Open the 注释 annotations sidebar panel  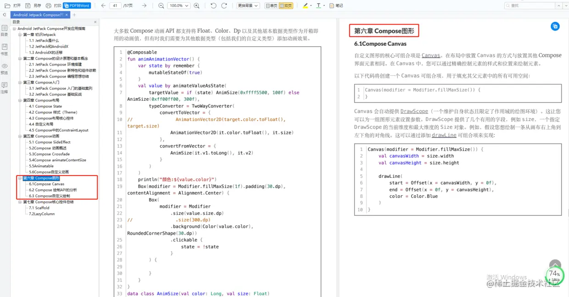tap(5, 88)
